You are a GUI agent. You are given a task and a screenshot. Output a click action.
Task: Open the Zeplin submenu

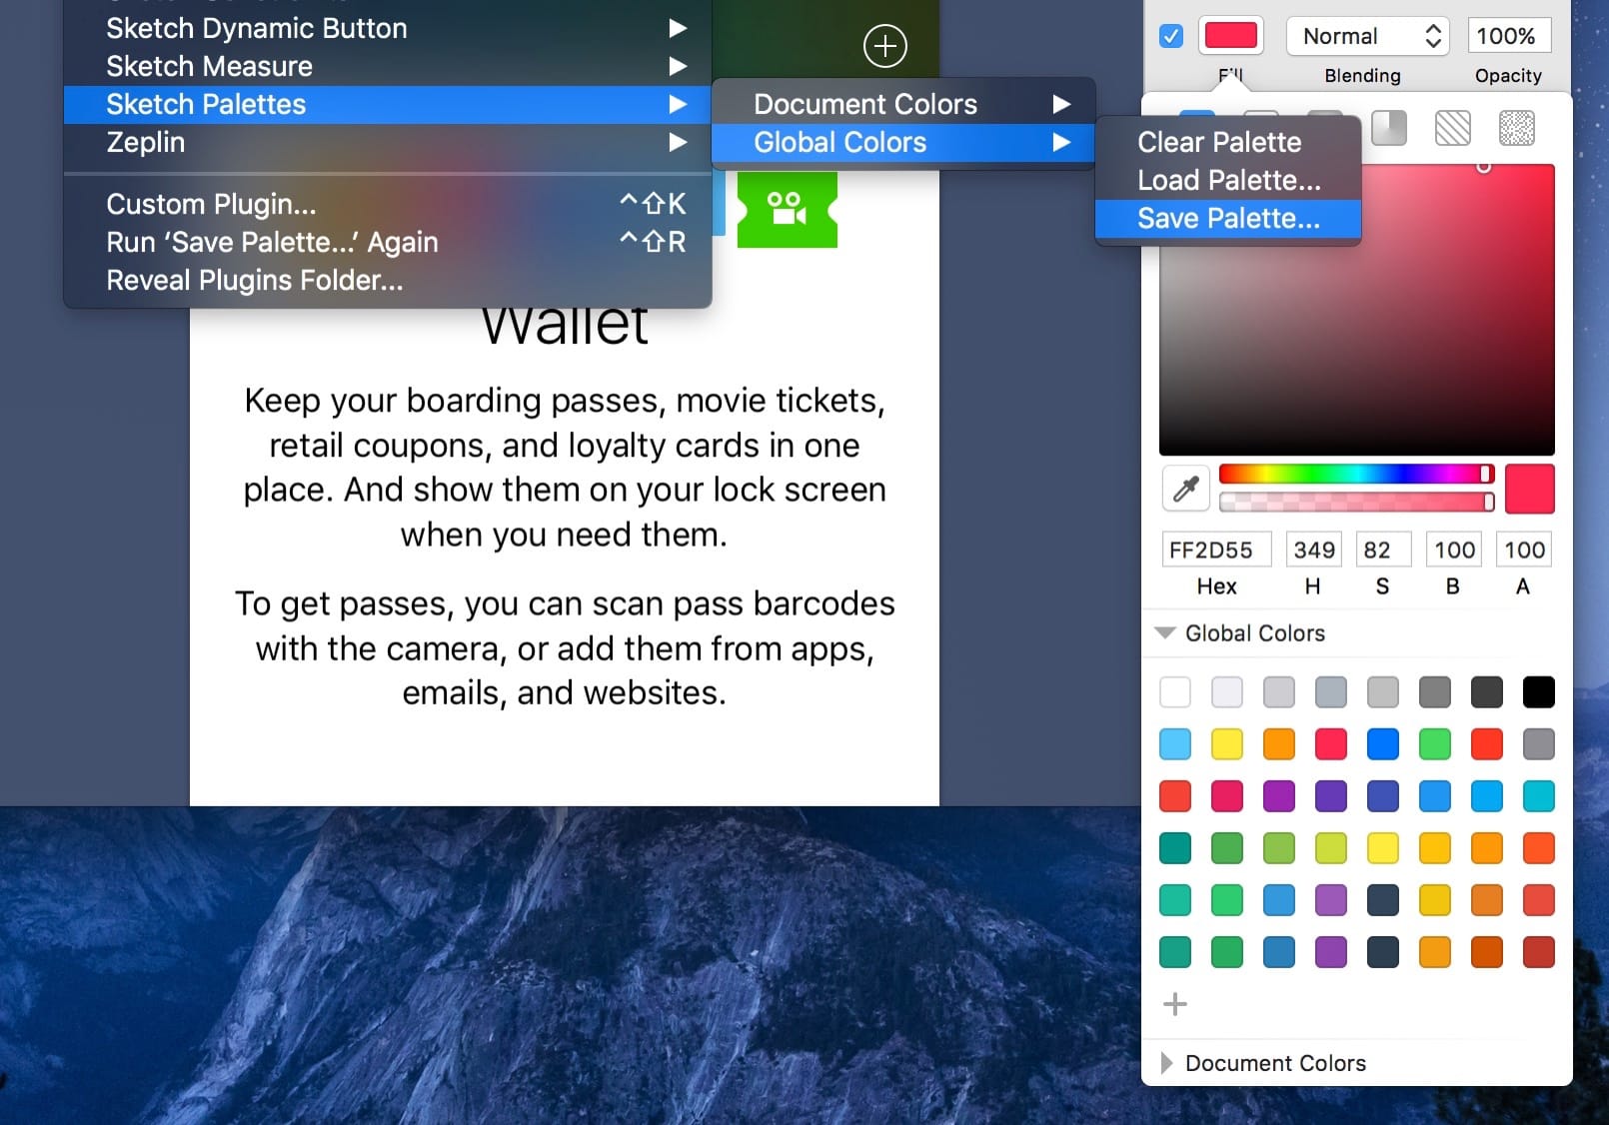388,142
